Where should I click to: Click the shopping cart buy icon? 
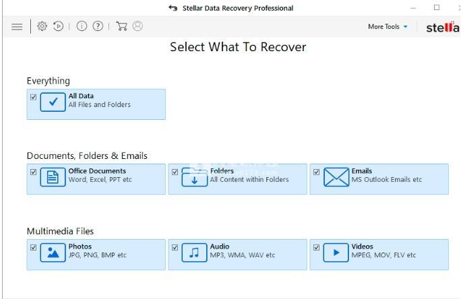click(x=121, y=26)
